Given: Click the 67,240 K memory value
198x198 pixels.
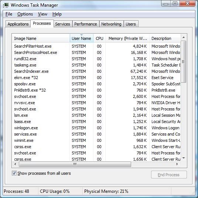Looking at the screenshot, I should [139, 71].
